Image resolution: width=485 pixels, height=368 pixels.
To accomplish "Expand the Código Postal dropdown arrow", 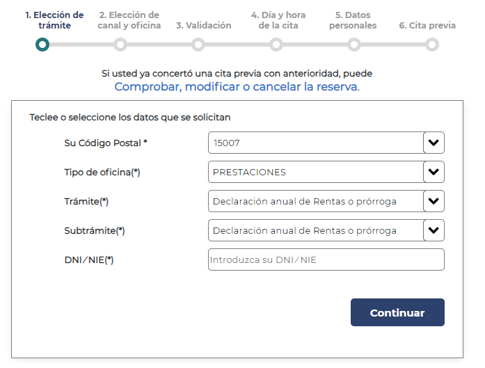I will click(434, 143).
